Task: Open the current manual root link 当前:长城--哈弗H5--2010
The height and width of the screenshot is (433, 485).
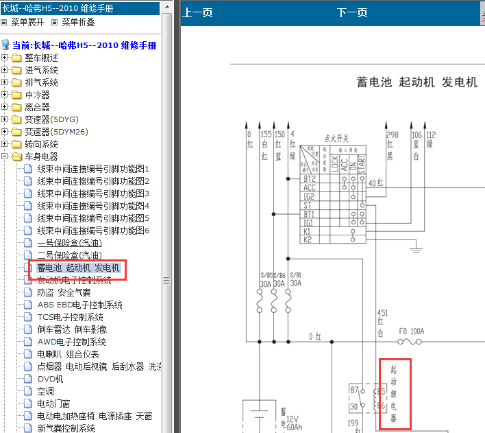Action: pos(84,45)
